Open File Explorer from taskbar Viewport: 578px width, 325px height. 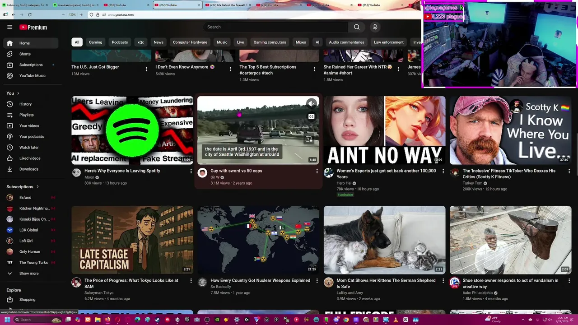98,320
